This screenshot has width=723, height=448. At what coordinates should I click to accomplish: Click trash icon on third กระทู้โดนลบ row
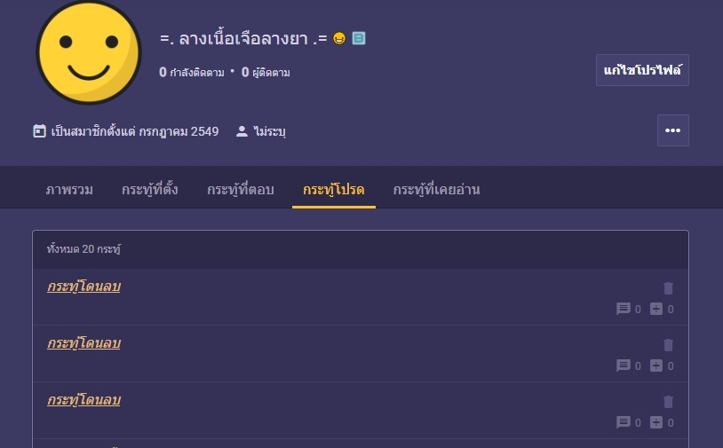tap(668, 402)
